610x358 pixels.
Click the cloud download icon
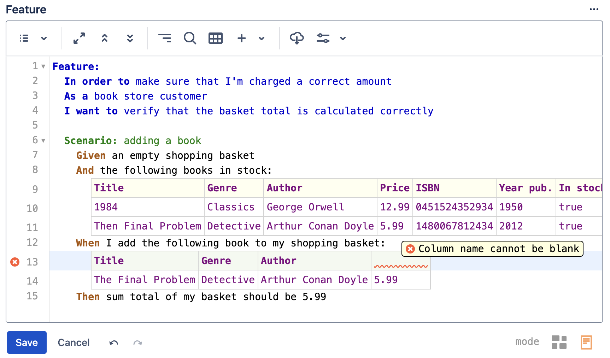pyautogui.click(x=297, y=38)
